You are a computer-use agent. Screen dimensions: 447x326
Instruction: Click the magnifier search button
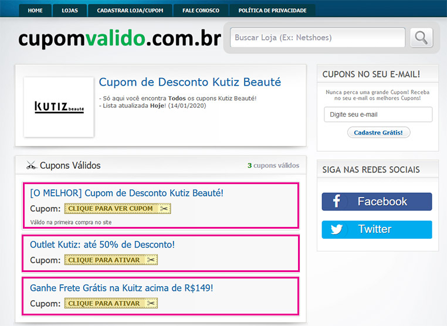pos(421,38)
